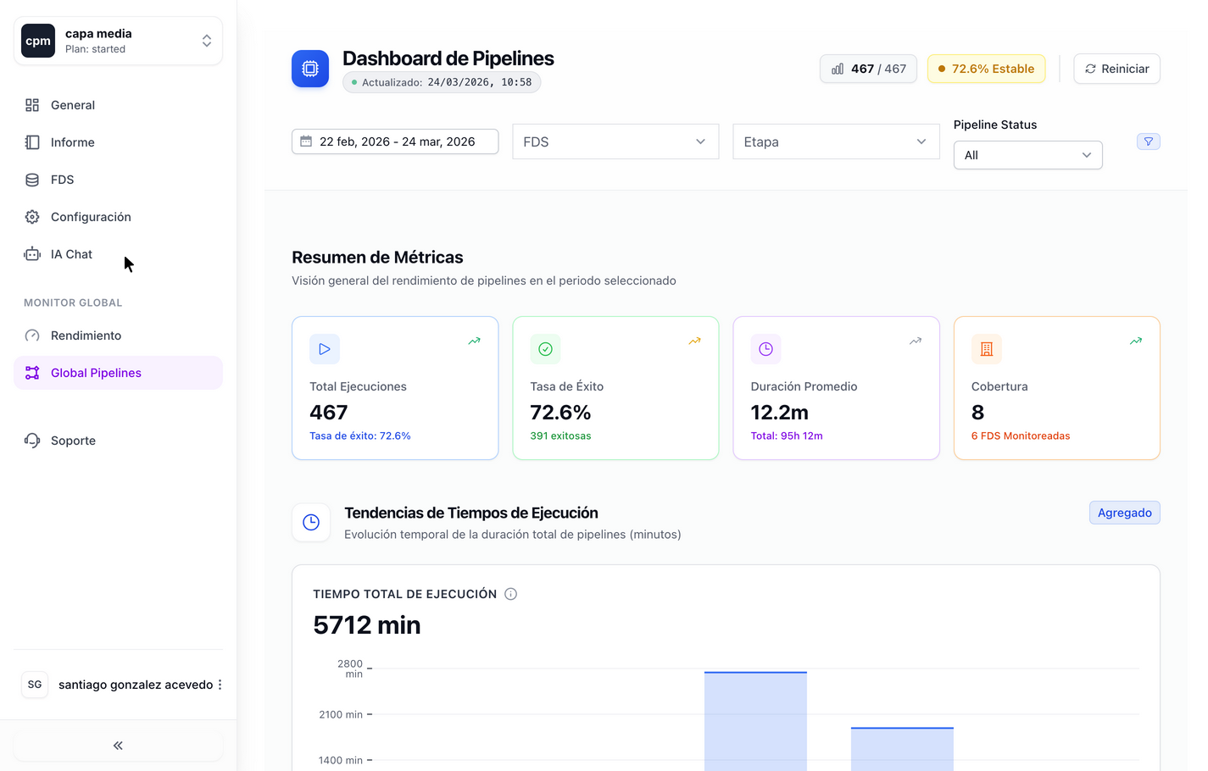Expand the Etapa dropdown

tap(836, 141)
